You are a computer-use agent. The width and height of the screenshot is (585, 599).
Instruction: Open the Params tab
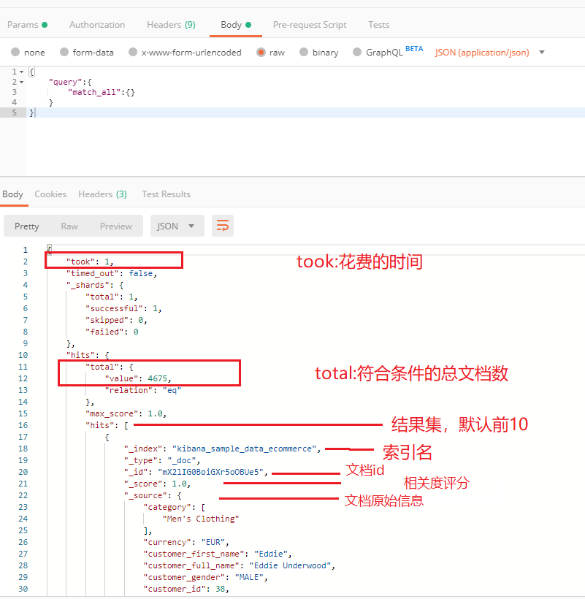point(27,25)
